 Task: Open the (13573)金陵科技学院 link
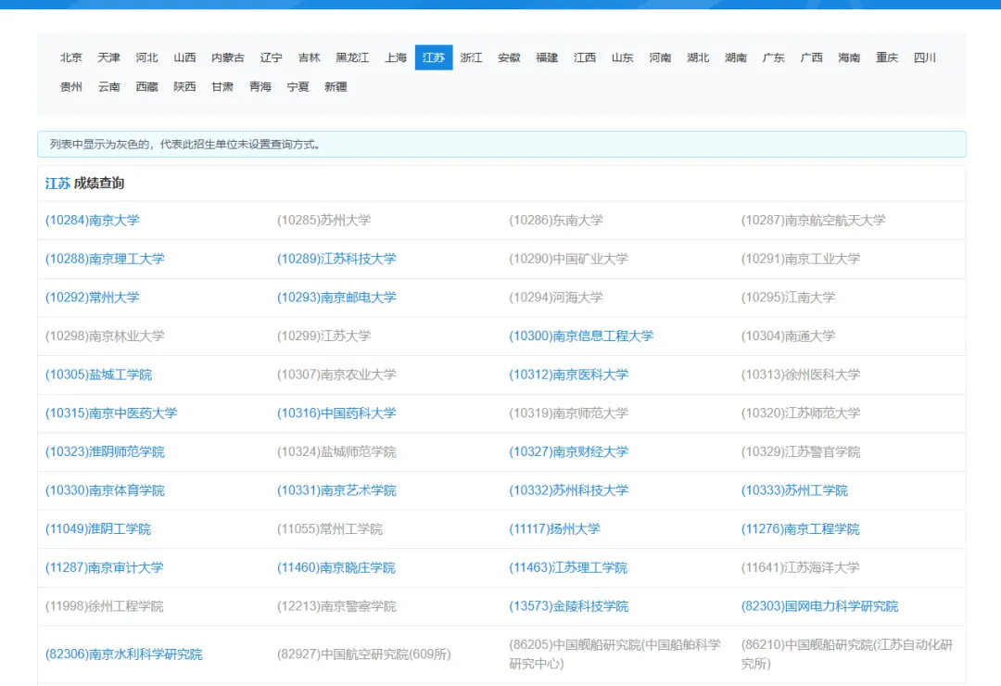point(568,606)
